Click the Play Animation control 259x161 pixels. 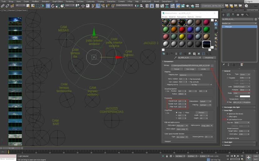235,156
